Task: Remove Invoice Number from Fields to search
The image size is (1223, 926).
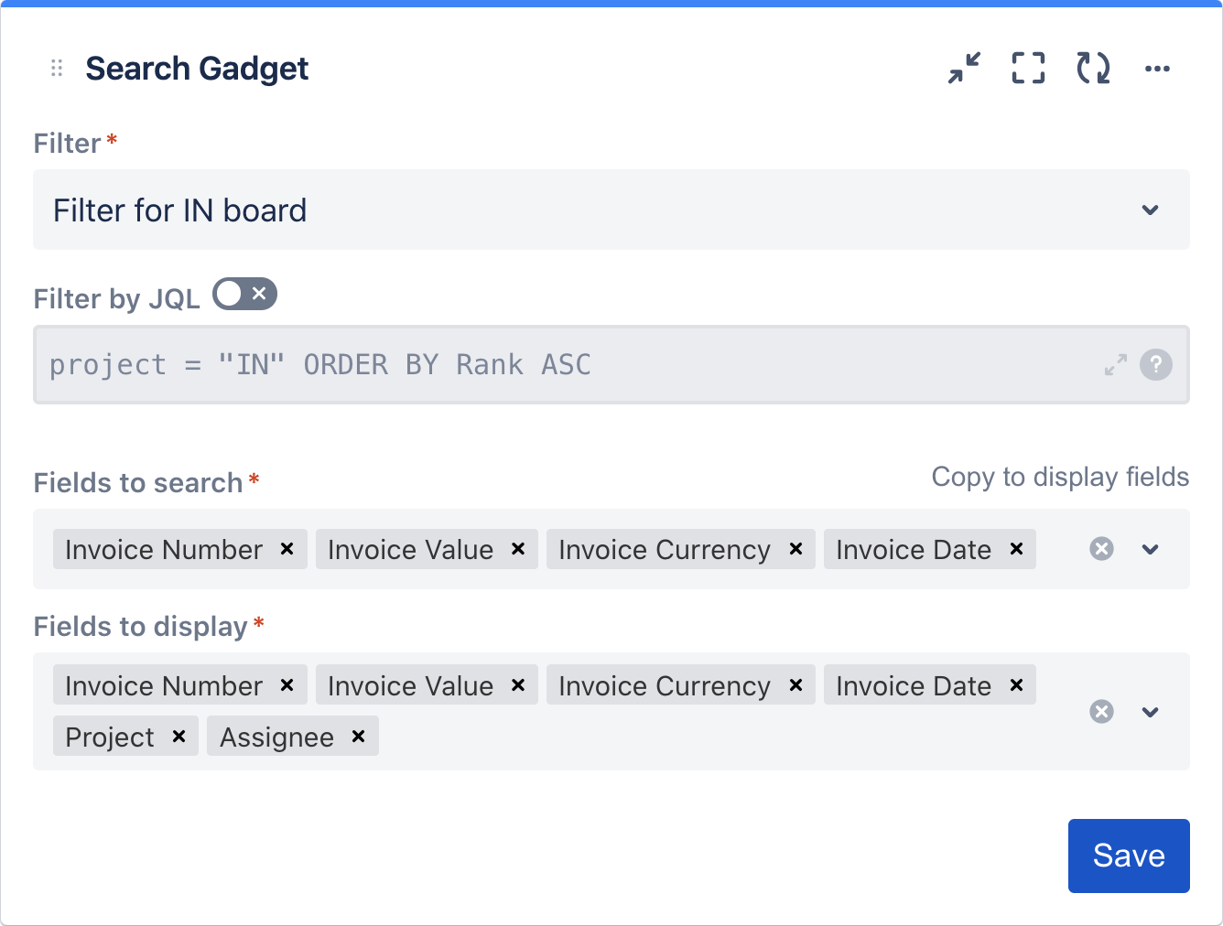Action: point(287,549)
